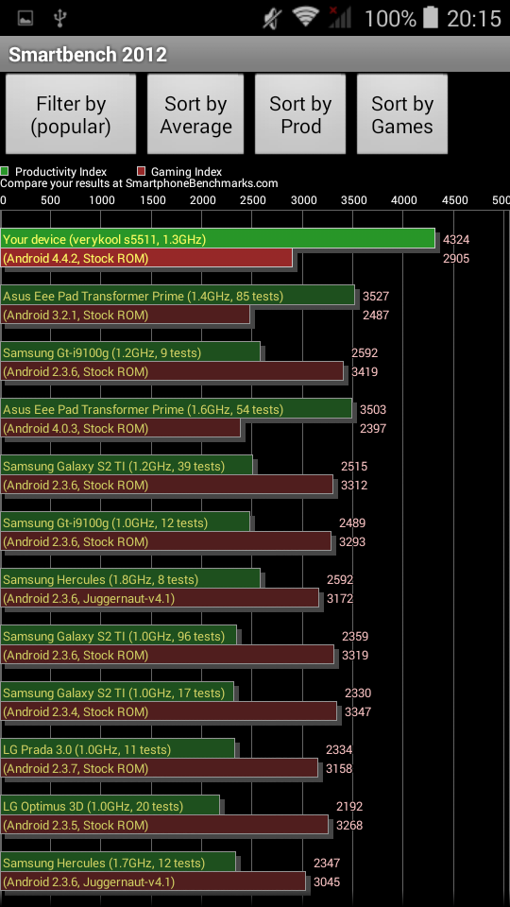Click the 3503 score value
This screenshot has width=510, height=907.
pos(373,409)
